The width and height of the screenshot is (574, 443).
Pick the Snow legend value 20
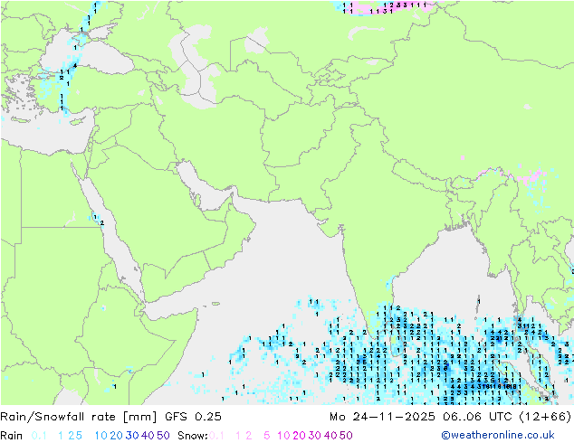[x=299, y=436]
